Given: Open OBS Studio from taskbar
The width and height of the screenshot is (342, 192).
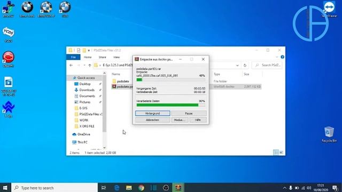Looking at the screenshot, I should point(166,188).
